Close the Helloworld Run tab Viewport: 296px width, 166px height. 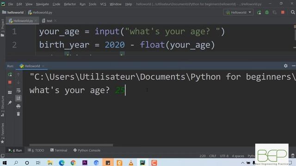point(43,66)
